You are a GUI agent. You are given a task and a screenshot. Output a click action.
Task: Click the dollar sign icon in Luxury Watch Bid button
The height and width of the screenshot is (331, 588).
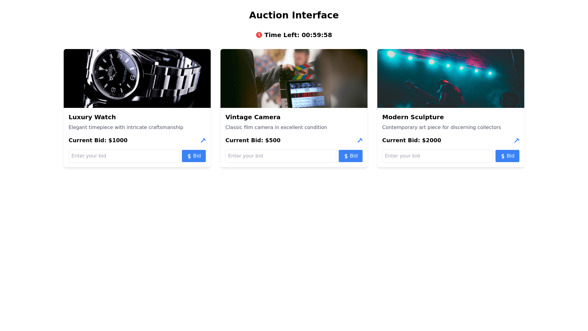pyautogui.click(x=189, y=156)
